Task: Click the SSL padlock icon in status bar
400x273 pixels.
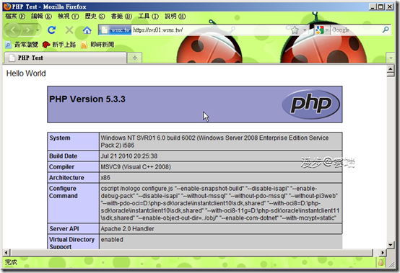Action: click(x=381, y=262)
